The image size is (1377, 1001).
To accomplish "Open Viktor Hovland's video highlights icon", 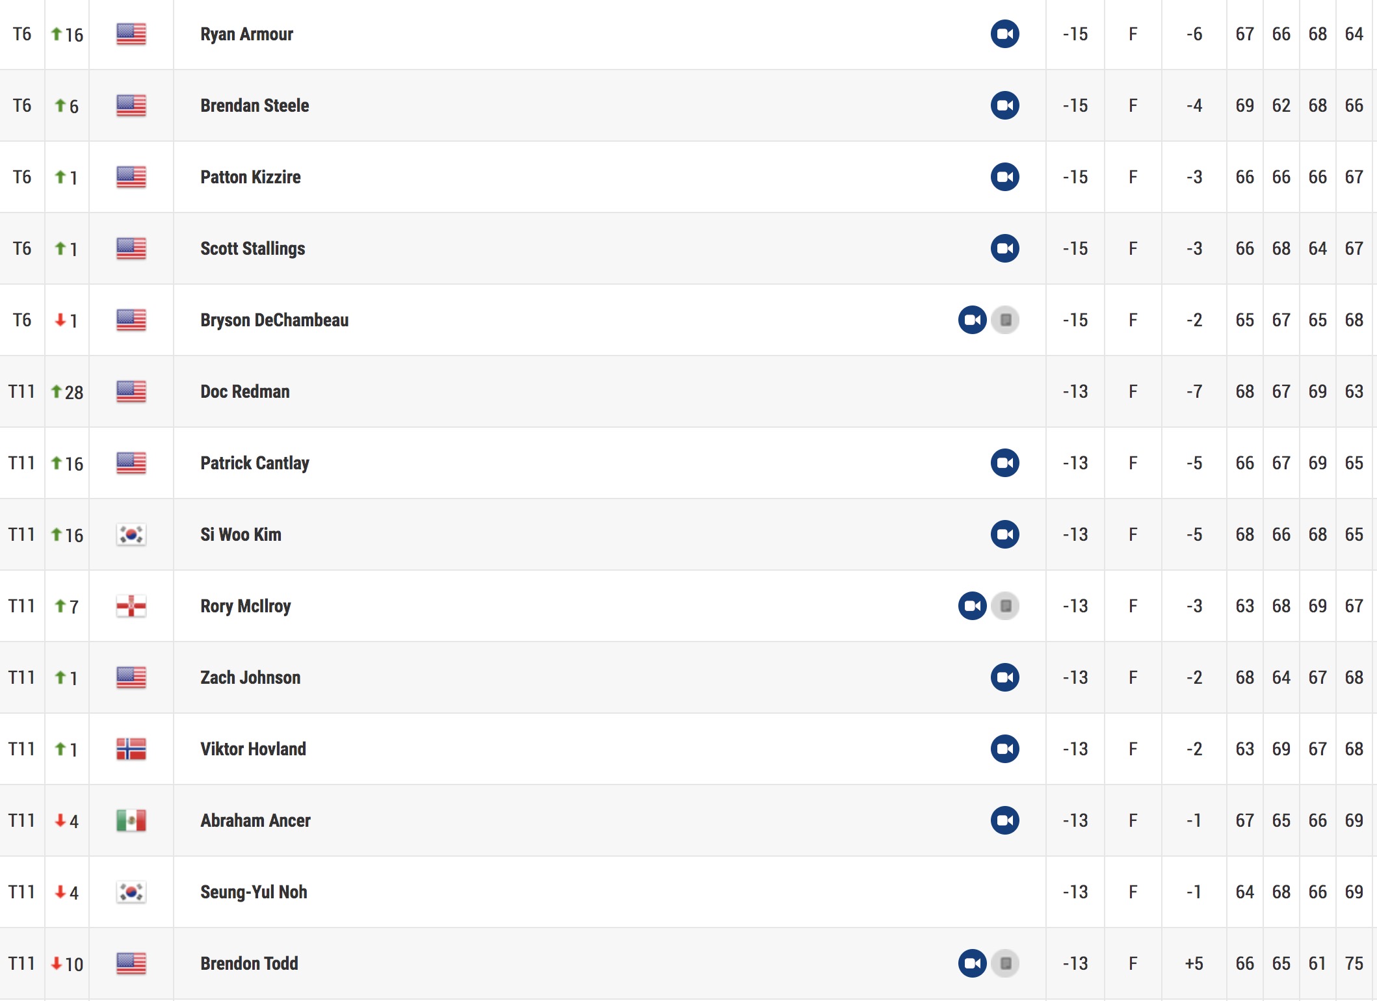I will 1004,749.
